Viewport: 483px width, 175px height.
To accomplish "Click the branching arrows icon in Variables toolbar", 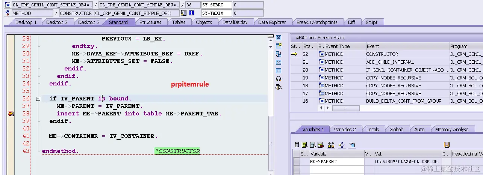I will [x=341, y=145].
